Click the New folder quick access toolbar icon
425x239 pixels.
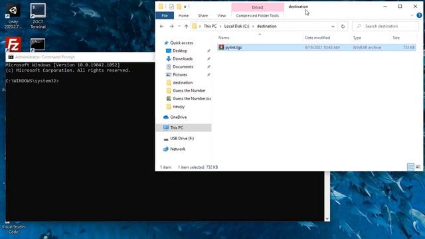pos(179,7)
